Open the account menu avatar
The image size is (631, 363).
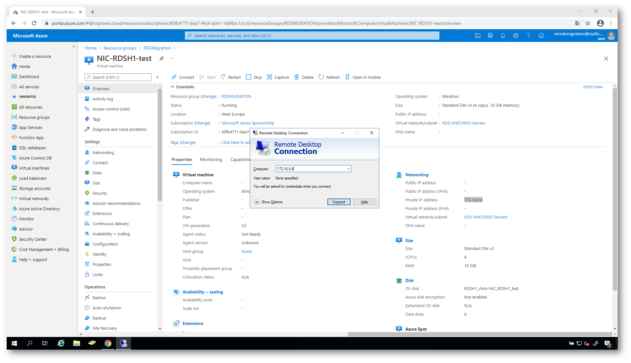pyautogui.click(x=611, y=36)
